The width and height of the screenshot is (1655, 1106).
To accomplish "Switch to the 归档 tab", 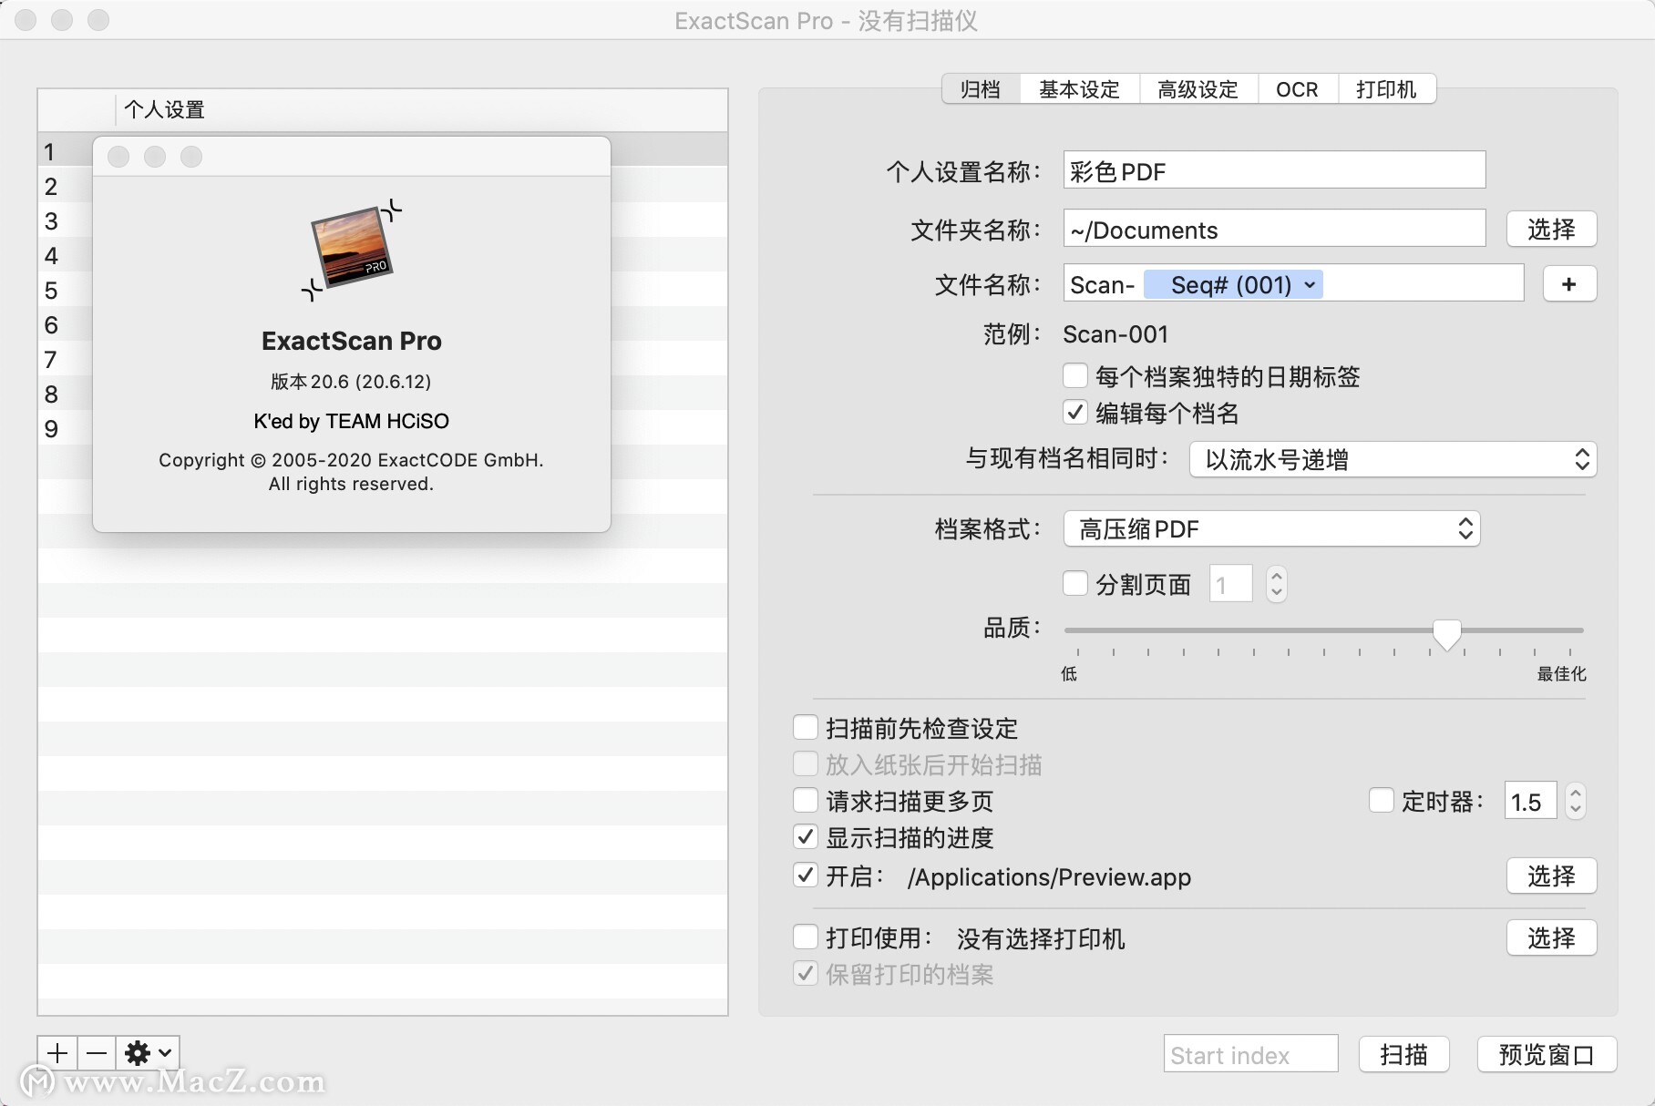I will pos(981,89).
